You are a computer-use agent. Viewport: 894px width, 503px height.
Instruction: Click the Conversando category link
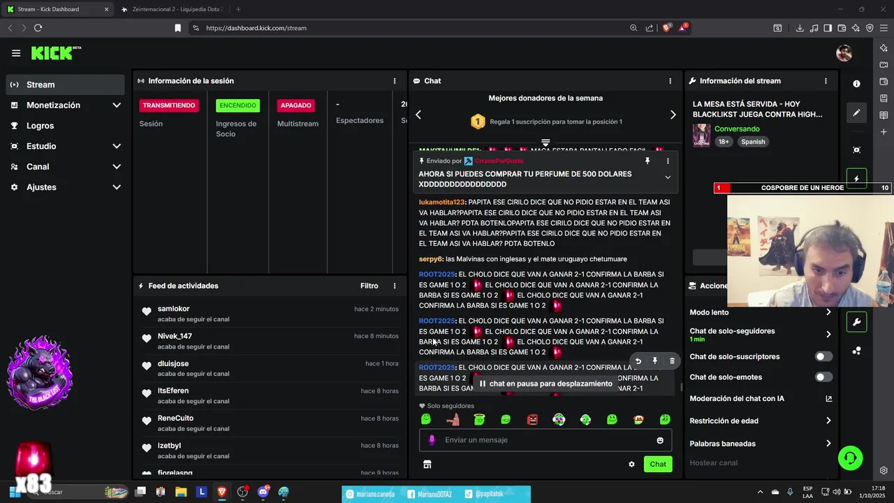737,129
